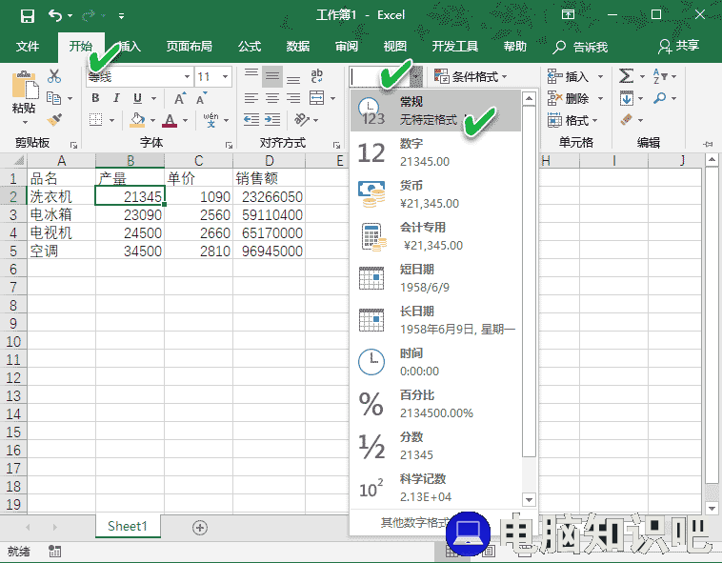This screenshot has width=722, height=563.
Task: Merge and center cells
Action: click(317, 98)
